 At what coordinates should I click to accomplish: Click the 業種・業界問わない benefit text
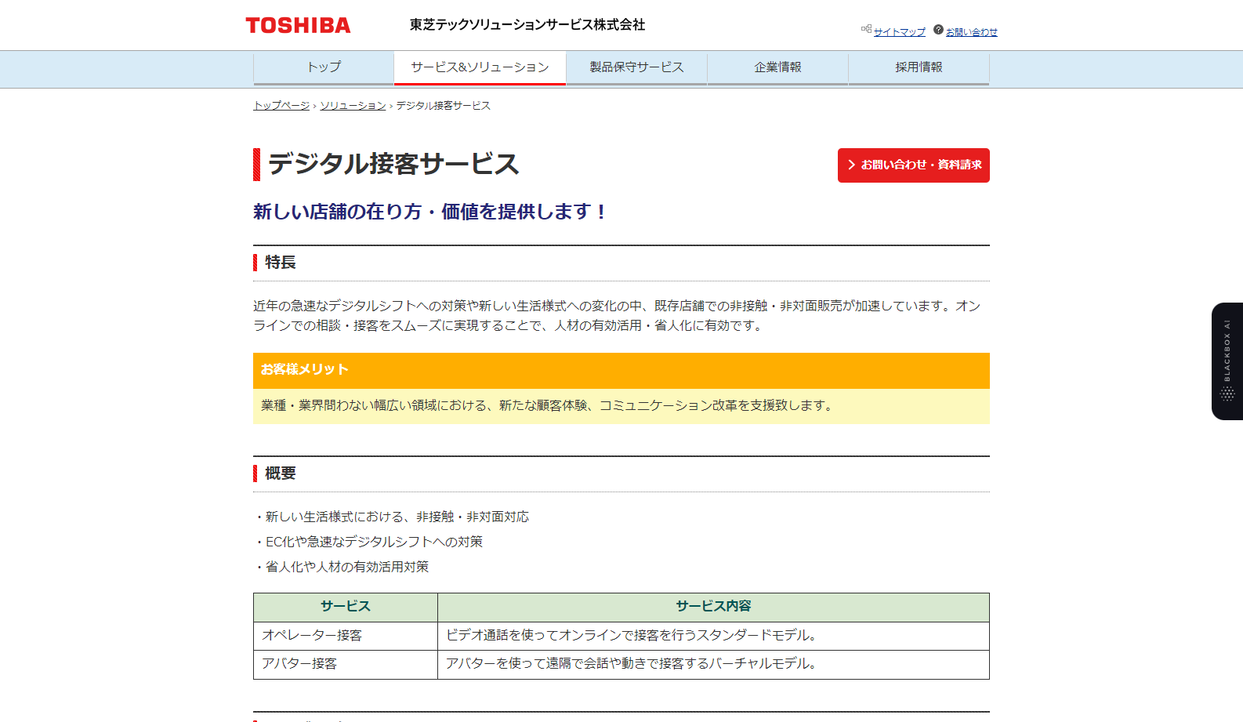[548, 406]
